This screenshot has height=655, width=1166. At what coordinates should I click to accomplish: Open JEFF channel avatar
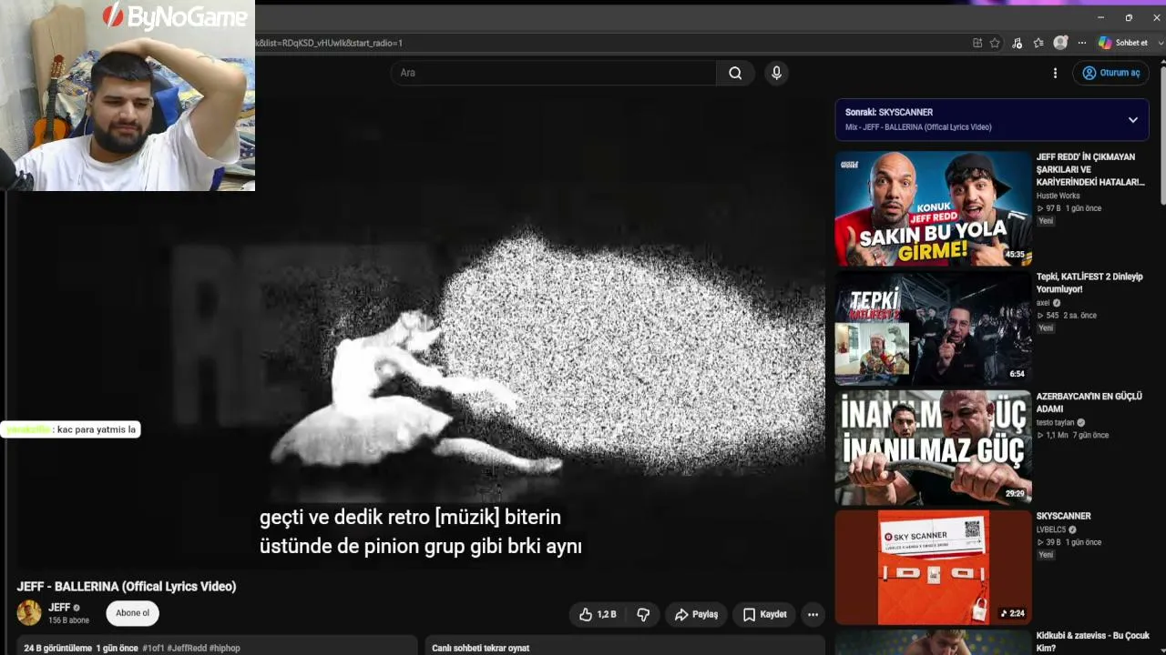[x=29, y=613]
